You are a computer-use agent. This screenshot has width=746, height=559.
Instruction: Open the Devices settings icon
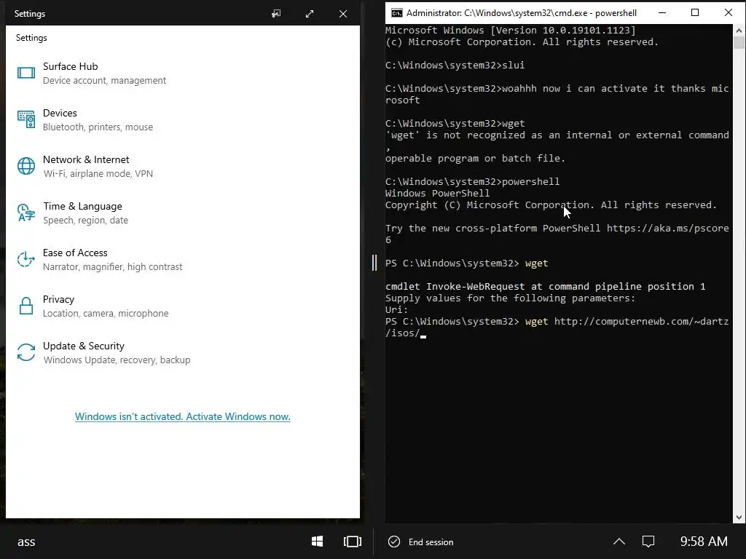tap(26, 119)
